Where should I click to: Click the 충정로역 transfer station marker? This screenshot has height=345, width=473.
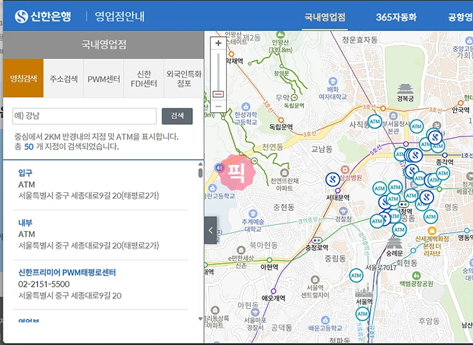point(317,240)
